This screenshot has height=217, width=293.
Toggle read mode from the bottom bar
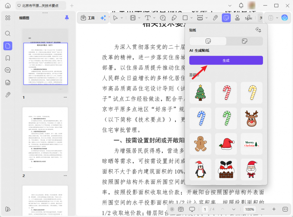pyautogui.click(x=181, y=209)
